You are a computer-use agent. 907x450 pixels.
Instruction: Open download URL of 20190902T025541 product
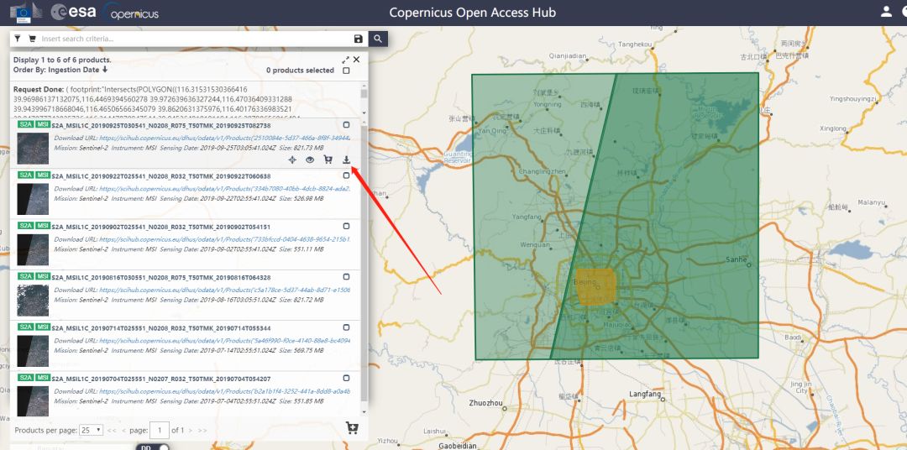pyautogui.click(x=224, y=239)
